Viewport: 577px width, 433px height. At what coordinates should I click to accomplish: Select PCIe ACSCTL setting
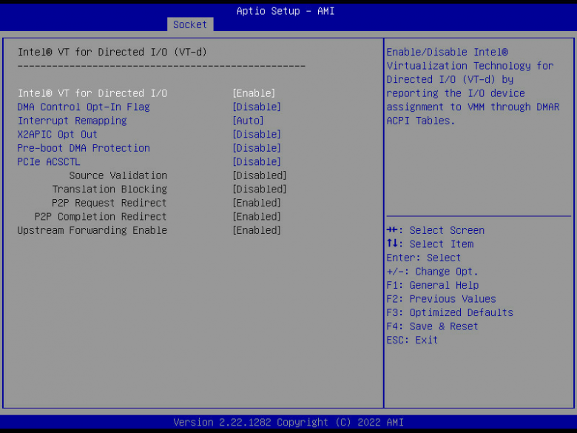point(49,161)
